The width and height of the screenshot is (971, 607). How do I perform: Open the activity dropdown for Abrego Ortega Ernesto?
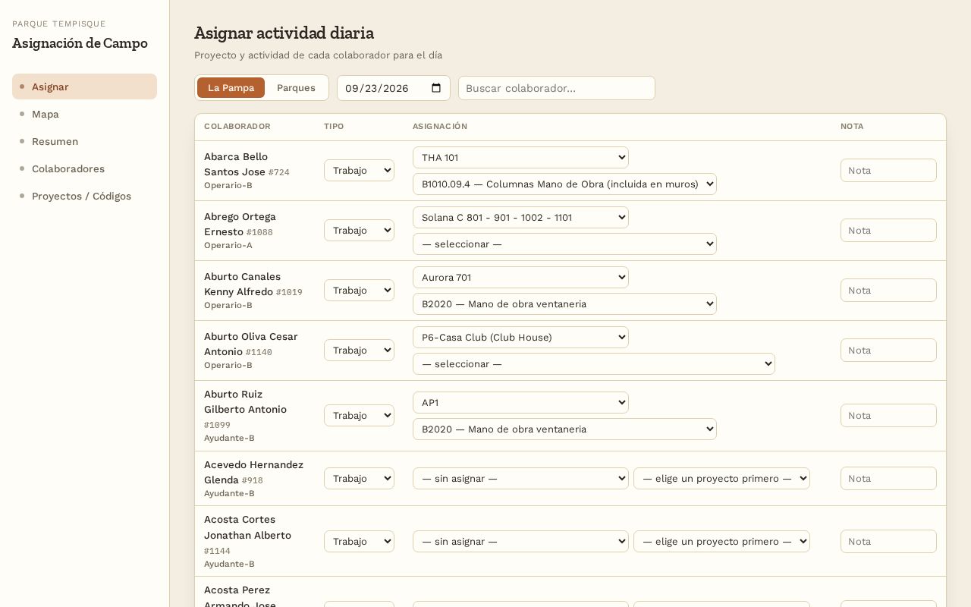tap(564, 244)
